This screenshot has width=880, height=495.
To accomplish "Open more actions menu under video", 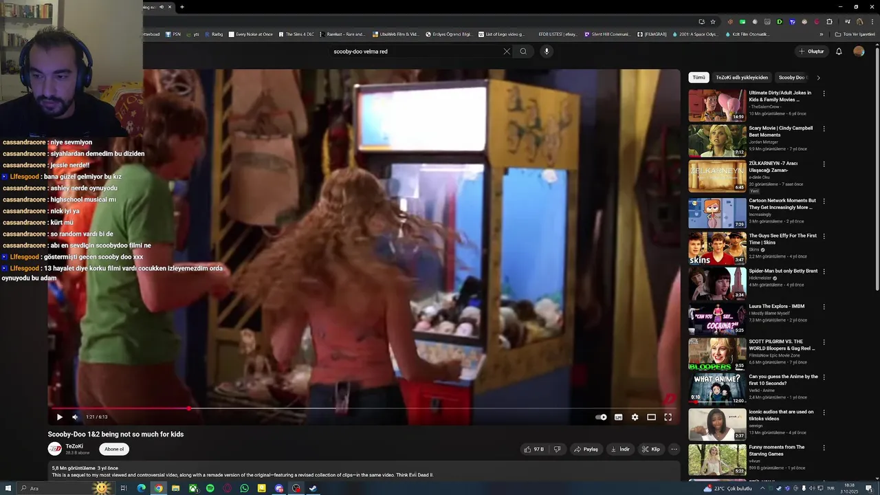I will click(x=674, y=449).
